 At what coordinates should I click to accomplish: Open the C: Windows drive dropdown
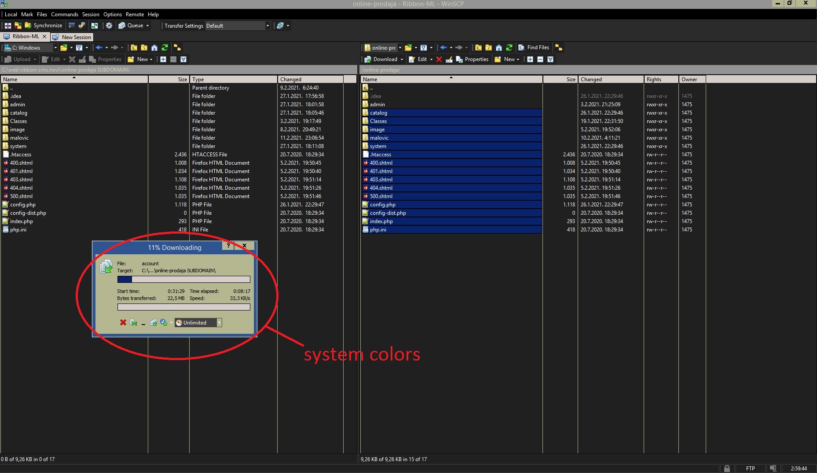click(x=55, y=48)
